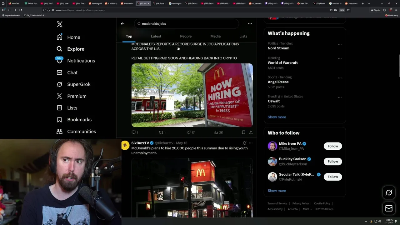
Task: Open the Now Hiring sign image
Action: pos(192,95)
